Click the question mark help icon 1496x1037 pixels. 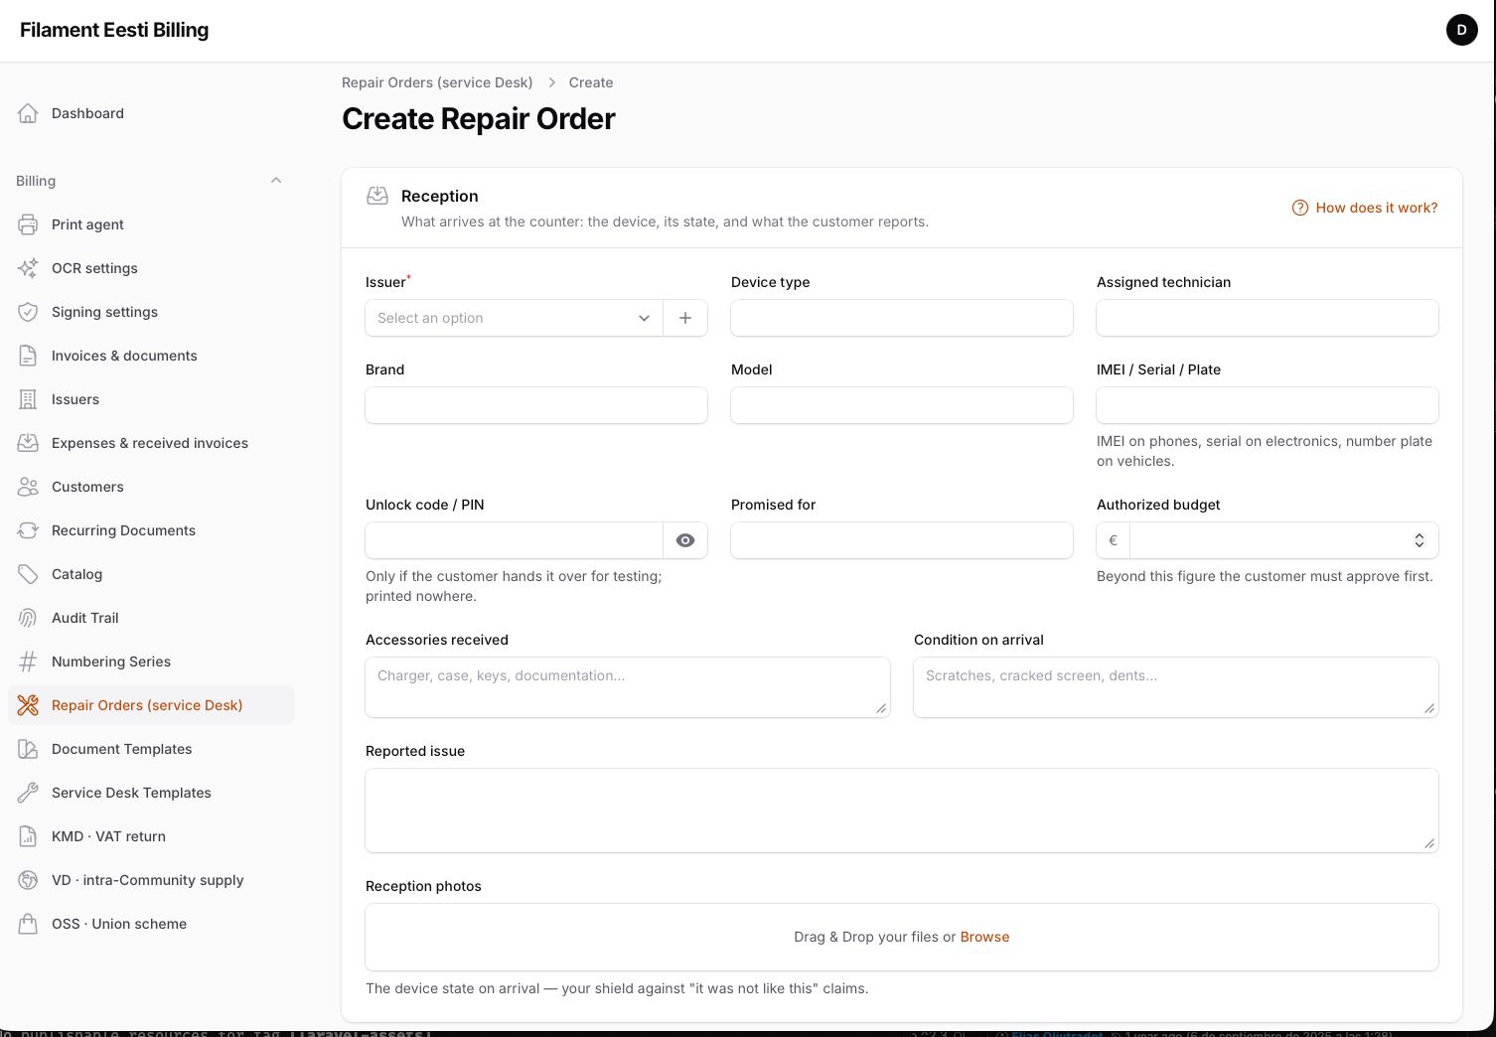tap(1299, 208)
